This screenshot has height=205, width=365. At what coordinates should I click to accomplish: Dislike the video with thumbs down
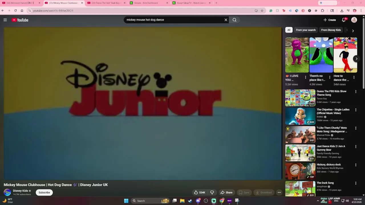pos(212,192)
